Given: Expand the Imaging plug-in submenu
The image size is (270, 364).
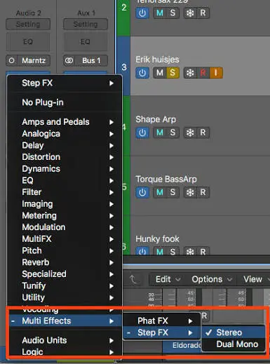Looking at the screenshot, I should [x=65, y=204].
